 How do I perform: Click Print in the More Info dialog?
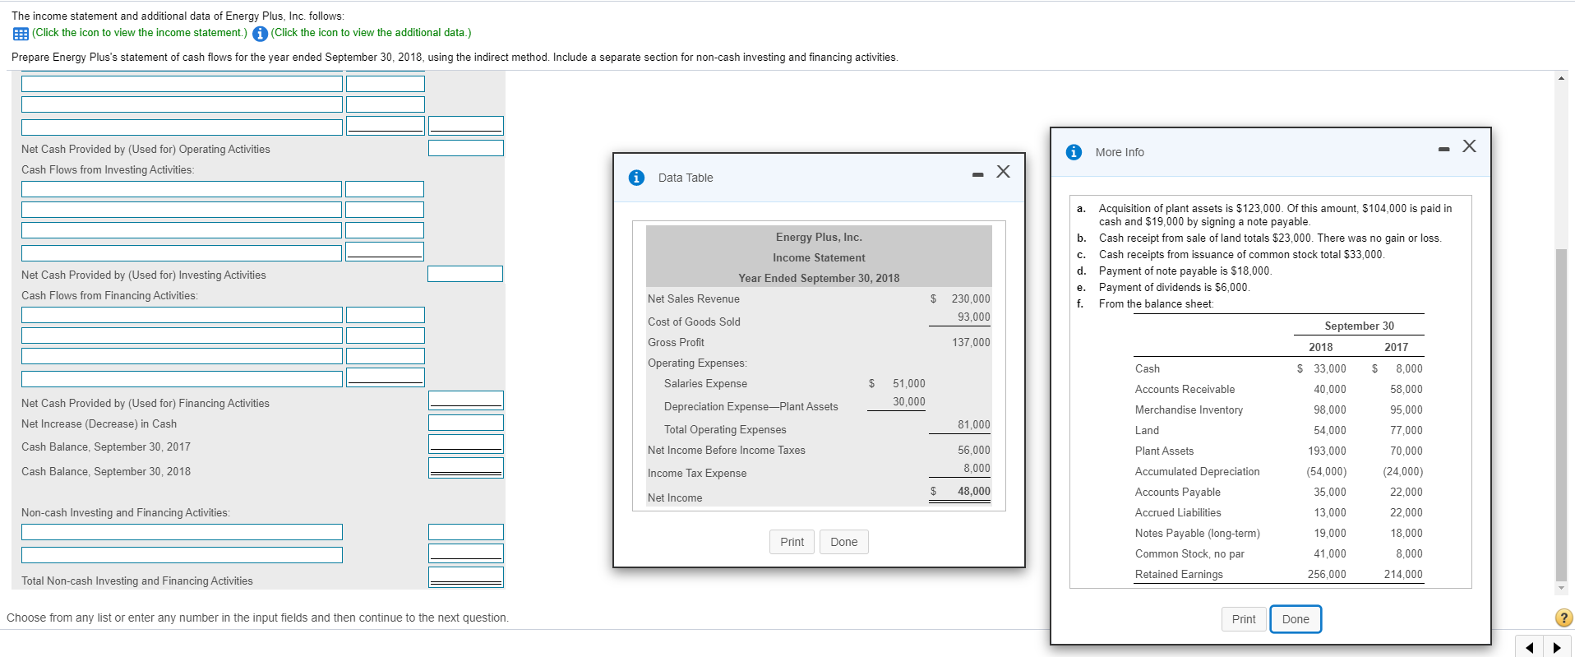1244,619
